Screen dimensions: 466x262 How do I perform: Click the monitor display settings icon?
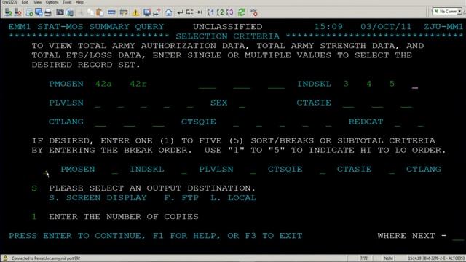(x=147, y=12)
